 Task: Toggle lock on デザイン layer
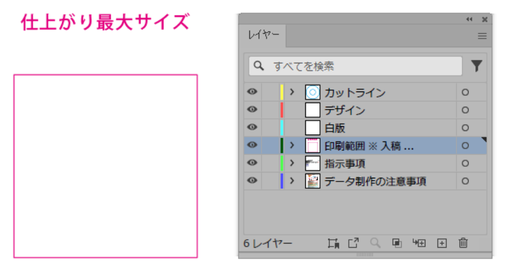tap(270, 110)
